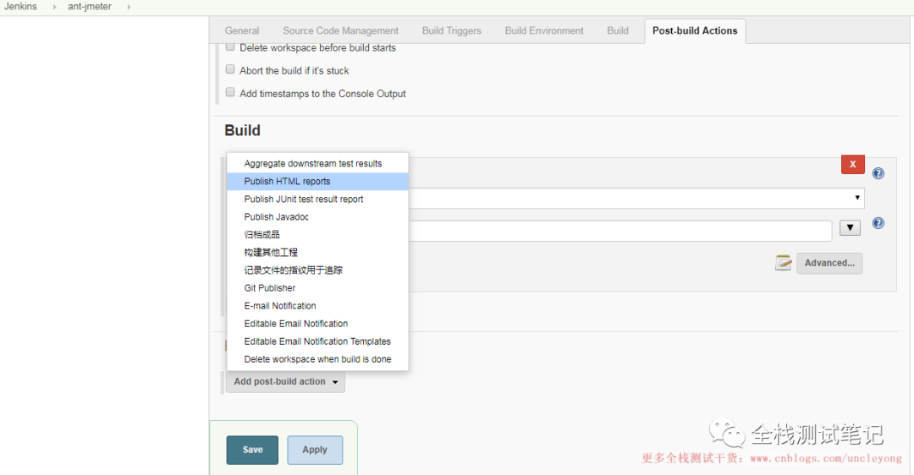The height and width of the screenshot is (475, 914).
Task: Choose 记录文件的指纹用于追踪 option
Action: [x=317, y=270]
